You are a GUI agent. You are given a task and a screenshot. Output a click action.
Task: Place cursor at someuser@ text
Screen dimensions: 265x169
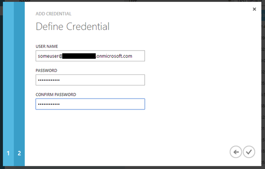pyautogui.click(x=50, y=56)
